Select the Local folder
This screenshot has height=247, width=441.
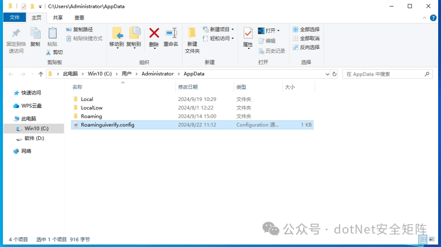click(192, 99)
